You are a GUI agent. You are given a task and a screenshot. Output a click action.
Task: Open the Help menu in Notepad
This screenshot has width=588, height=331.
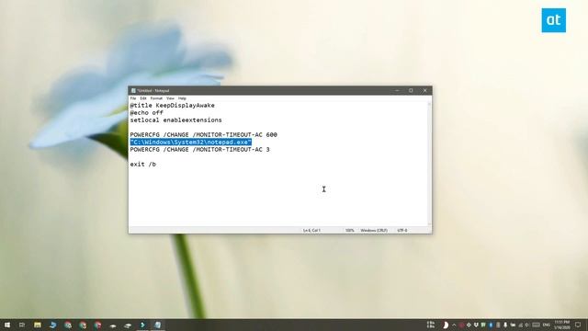pos(182,98)
